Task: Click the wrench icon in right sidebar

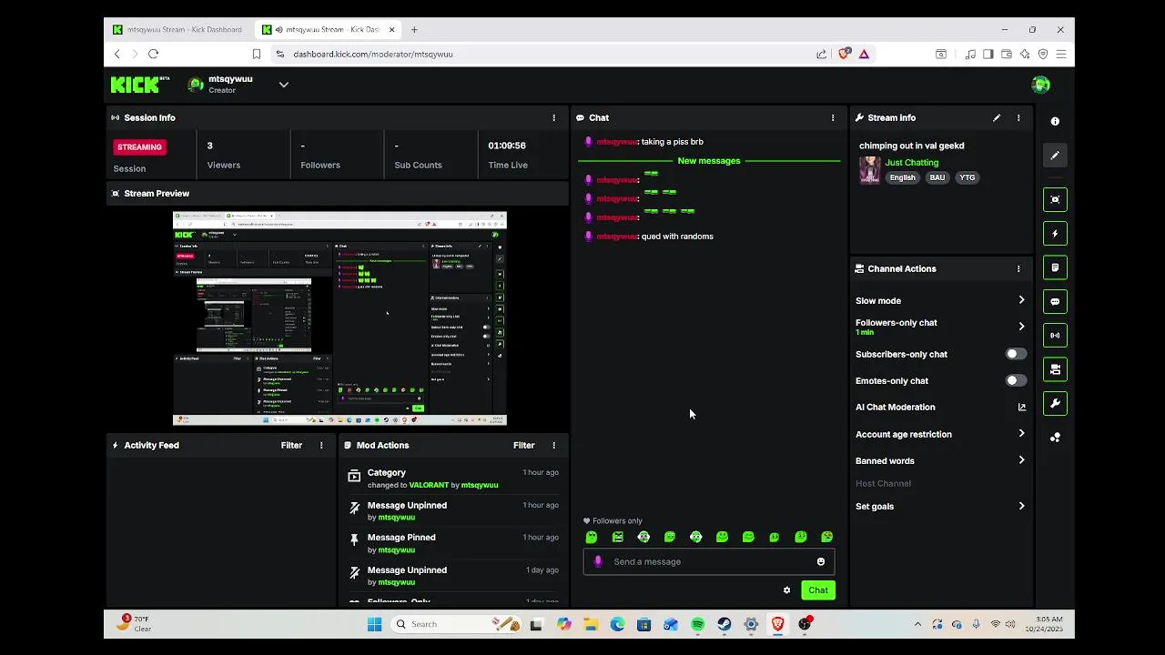Action: click(1055, 403)
